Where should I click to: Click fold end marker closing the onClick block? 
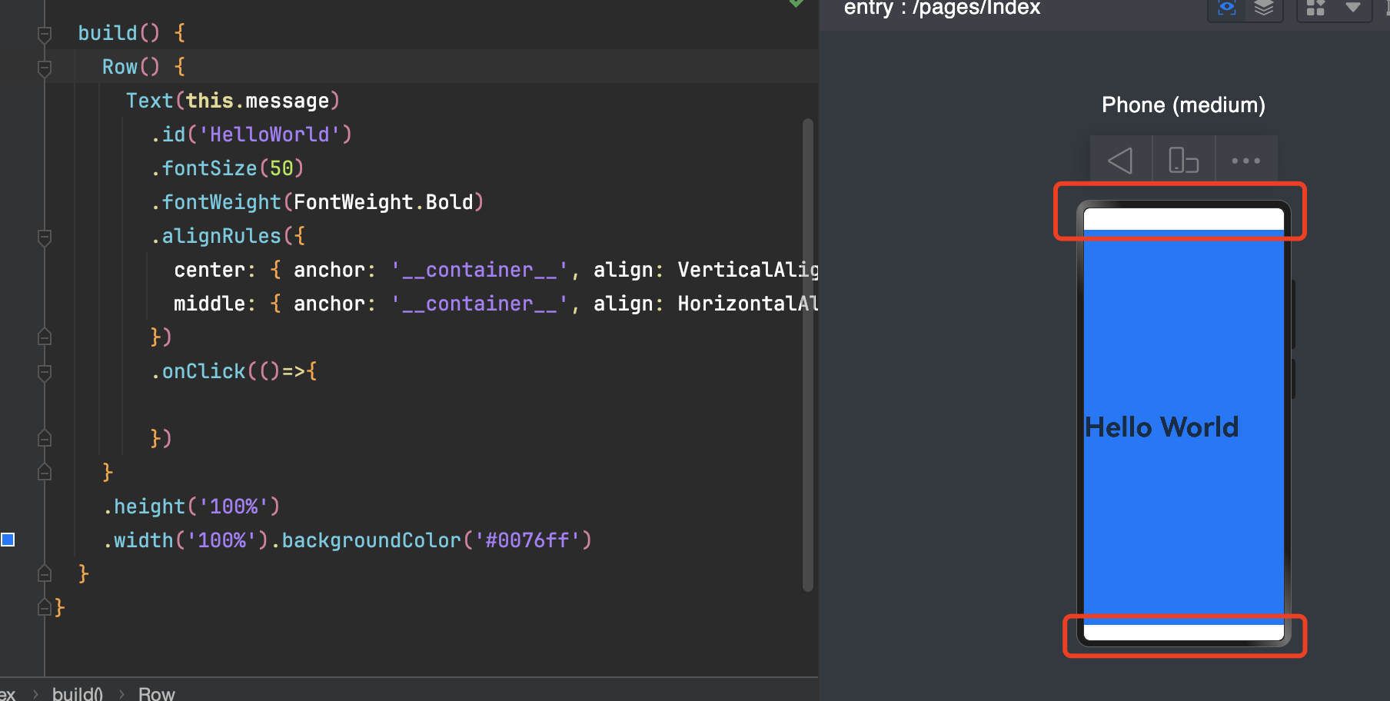45,438
